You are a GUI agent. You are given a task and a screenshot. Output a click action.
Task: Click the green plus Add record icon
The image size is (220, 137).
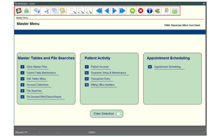132,11
